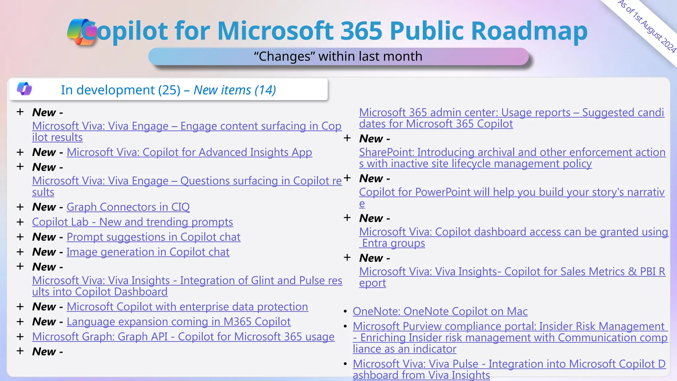Open Image generation in Copilot chat link
The height and width of the screenshot is (381, 677).
click(x=148, y=252)
